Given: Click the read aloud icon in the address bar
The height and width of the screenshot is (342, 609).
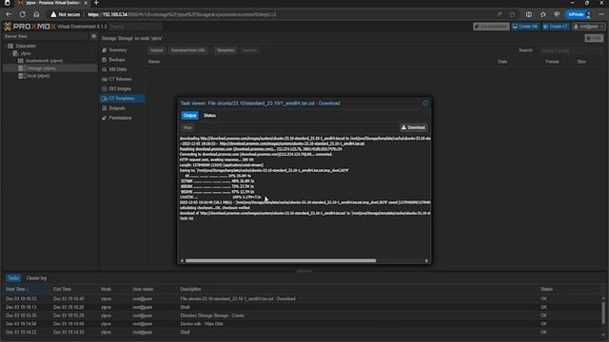Looking at the screenshot, I should [x=500, y=14].
